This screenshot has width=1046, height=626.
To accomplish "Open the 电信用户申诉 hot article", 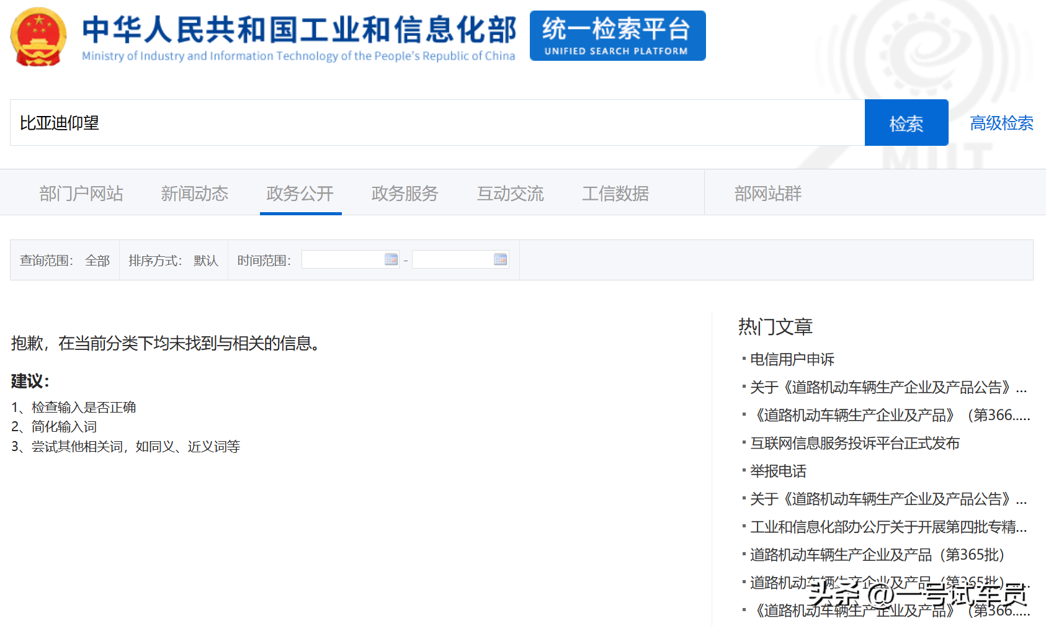I will tap(792, 359).
